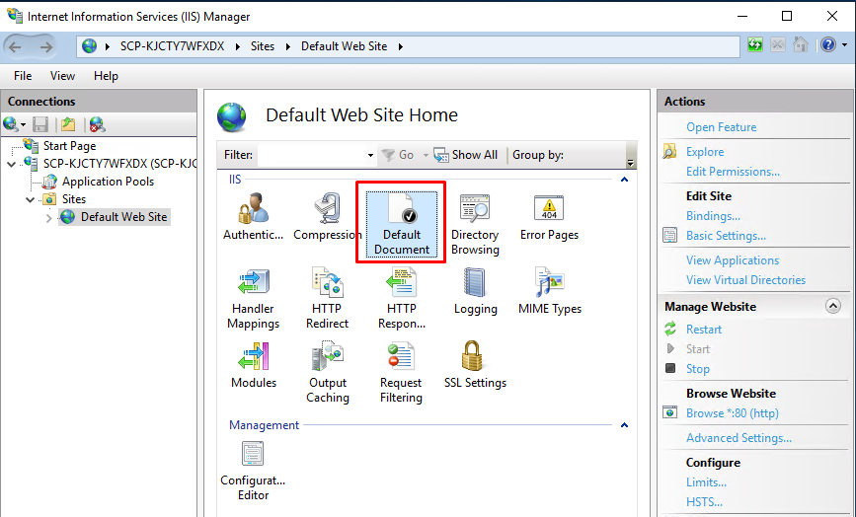Screen dimensions: 856x517
Task: Open the Help menu
Action: pos(106,76)
